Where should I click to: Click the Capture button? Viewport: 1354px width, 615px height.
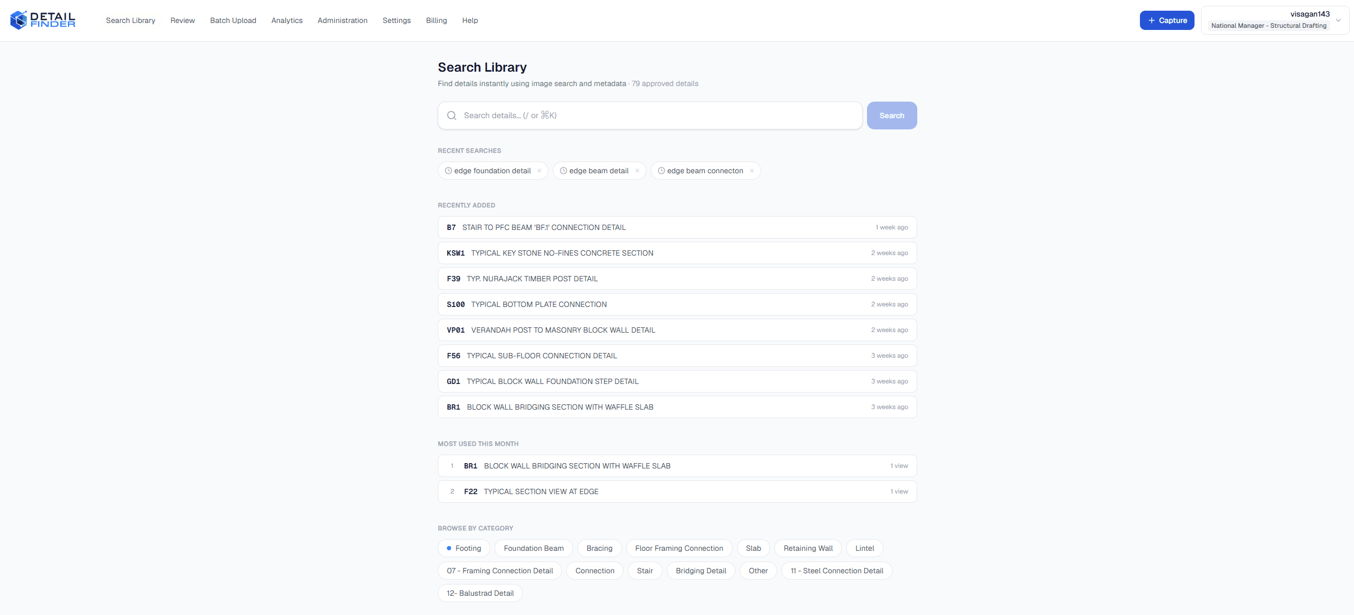pos(1167,20)
